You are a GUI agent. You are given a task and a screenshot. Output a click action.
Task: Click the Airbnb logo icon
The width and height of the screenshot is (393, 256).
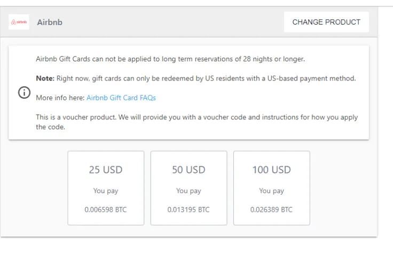coord(19,22)
